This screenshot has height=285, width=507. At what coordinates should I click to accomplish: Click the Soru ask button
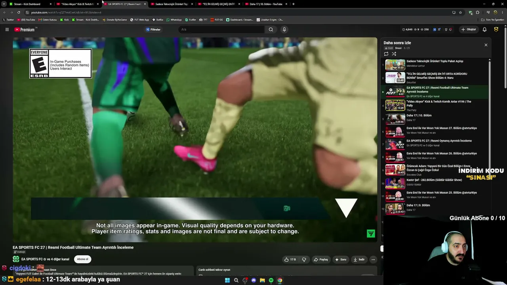[341, 260]
